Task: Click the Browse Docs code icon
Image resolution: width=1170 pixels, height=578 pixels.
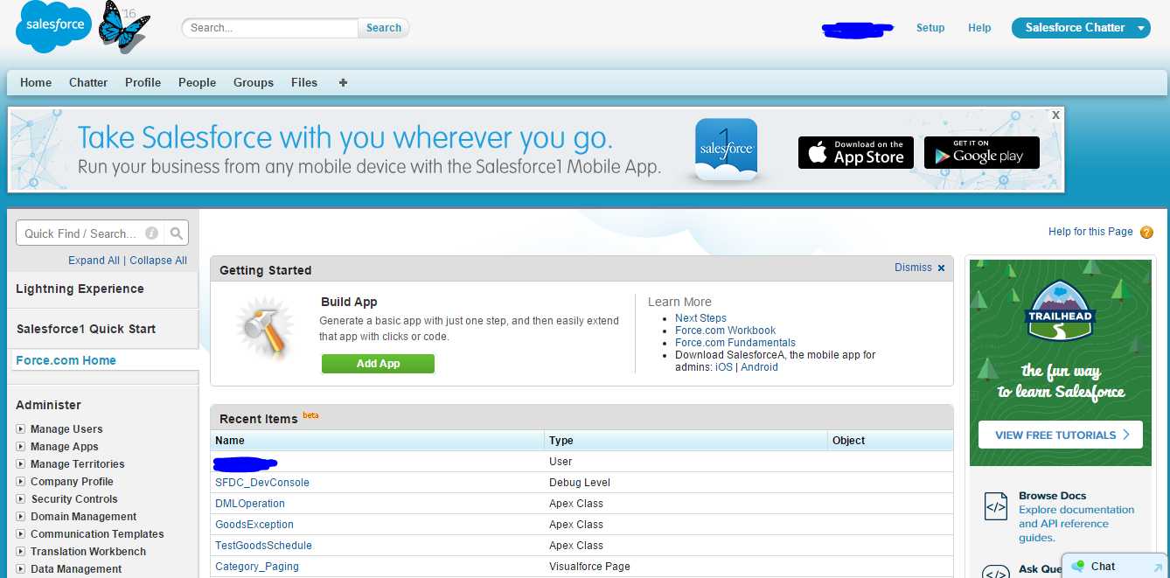Action: (996, 506)
